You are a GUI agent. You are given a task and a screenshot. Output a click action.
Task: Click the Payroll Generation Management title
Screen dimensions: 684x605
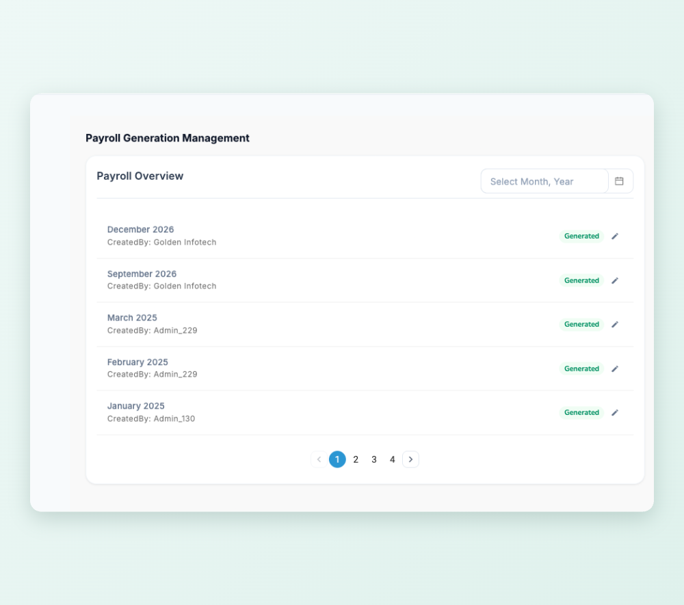click(168, 138)
